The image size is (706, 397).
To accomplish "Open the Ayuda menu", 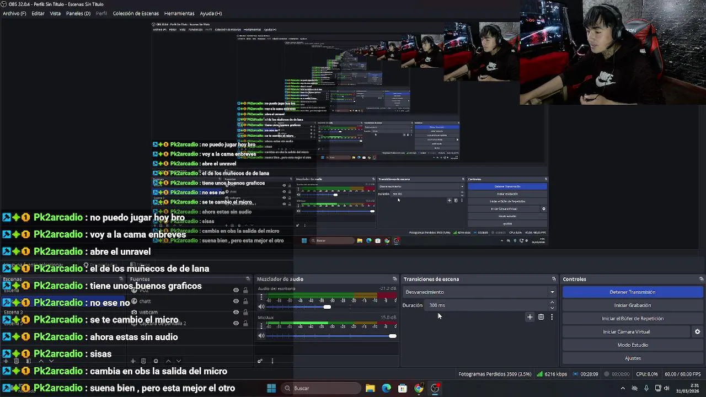I will [x=211, y=13].
